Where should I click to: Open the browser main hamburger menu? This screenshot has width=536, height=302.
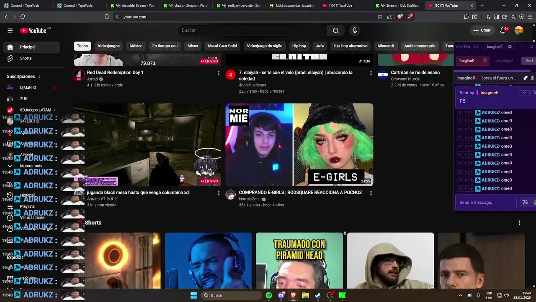coord(530,17)
